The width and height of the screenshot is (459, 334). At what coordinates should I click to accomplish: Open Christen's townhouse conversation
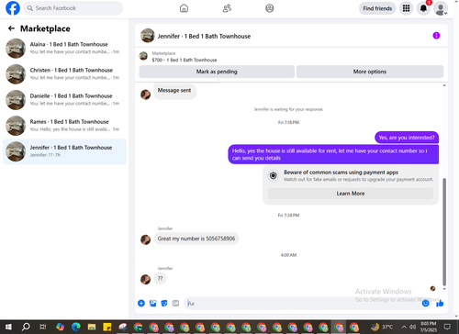coord(64,73)
